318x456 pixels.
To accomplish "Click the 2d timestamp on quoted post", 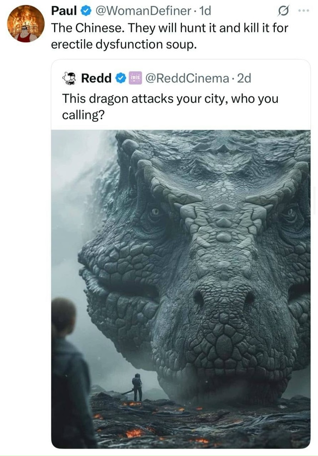I will pyautogui.click(x=244, y=78).
